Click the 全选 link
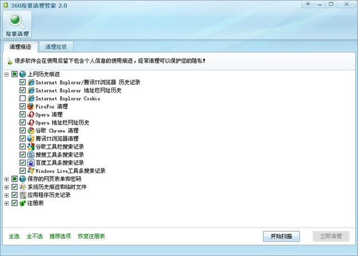The width and height of the screenshot is (358, 256). pos(14,236)
